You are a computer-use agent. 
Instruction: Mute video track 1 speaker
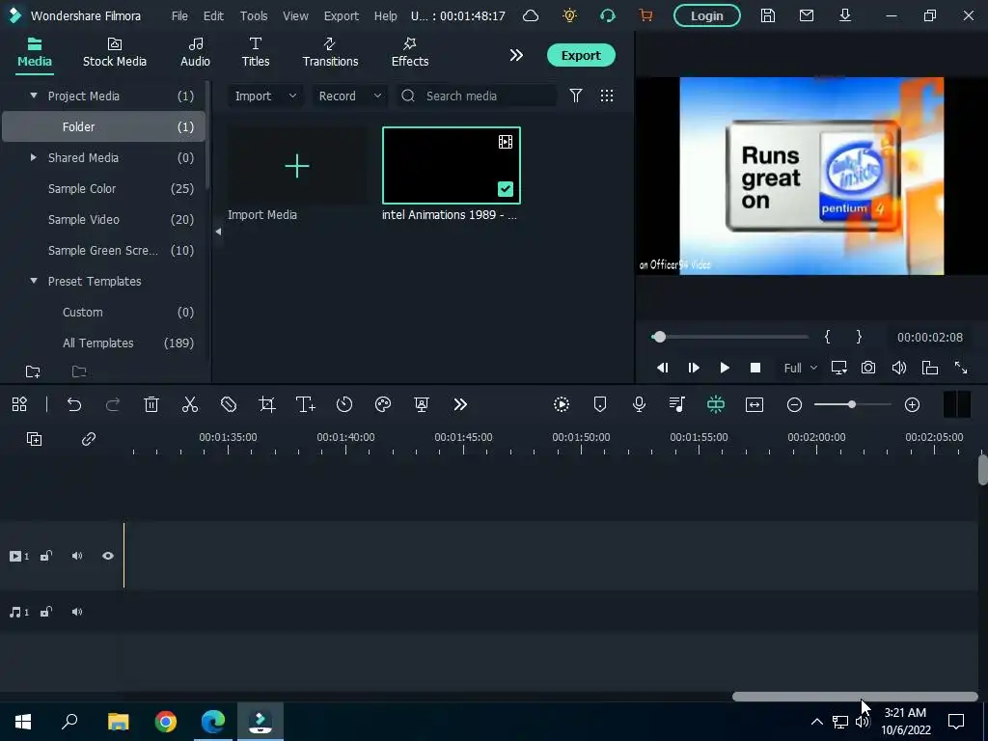(x=77, y=556)
